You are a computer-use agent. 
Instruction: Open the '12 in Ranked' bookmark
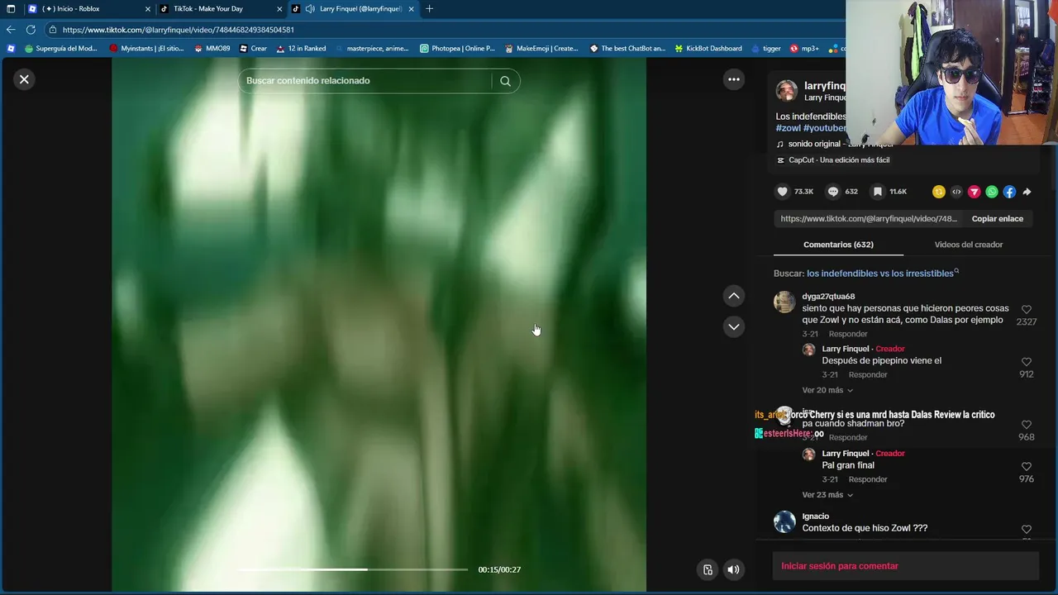tap(301, 49)
